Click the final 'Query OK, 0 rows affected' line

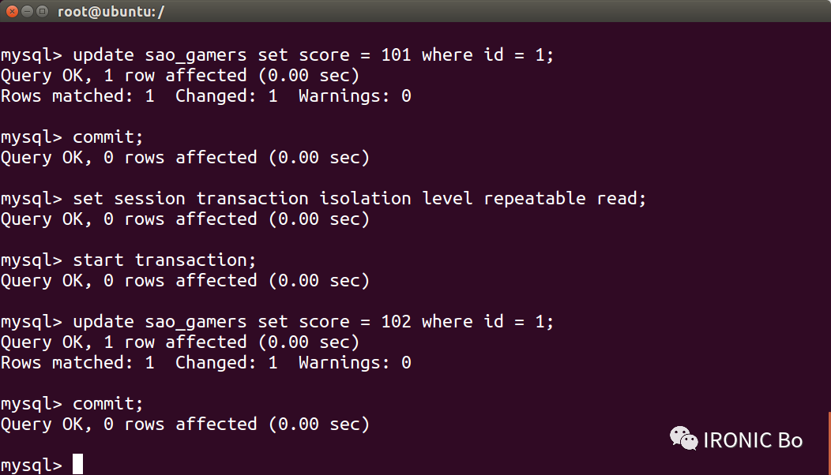pos(185,425)
